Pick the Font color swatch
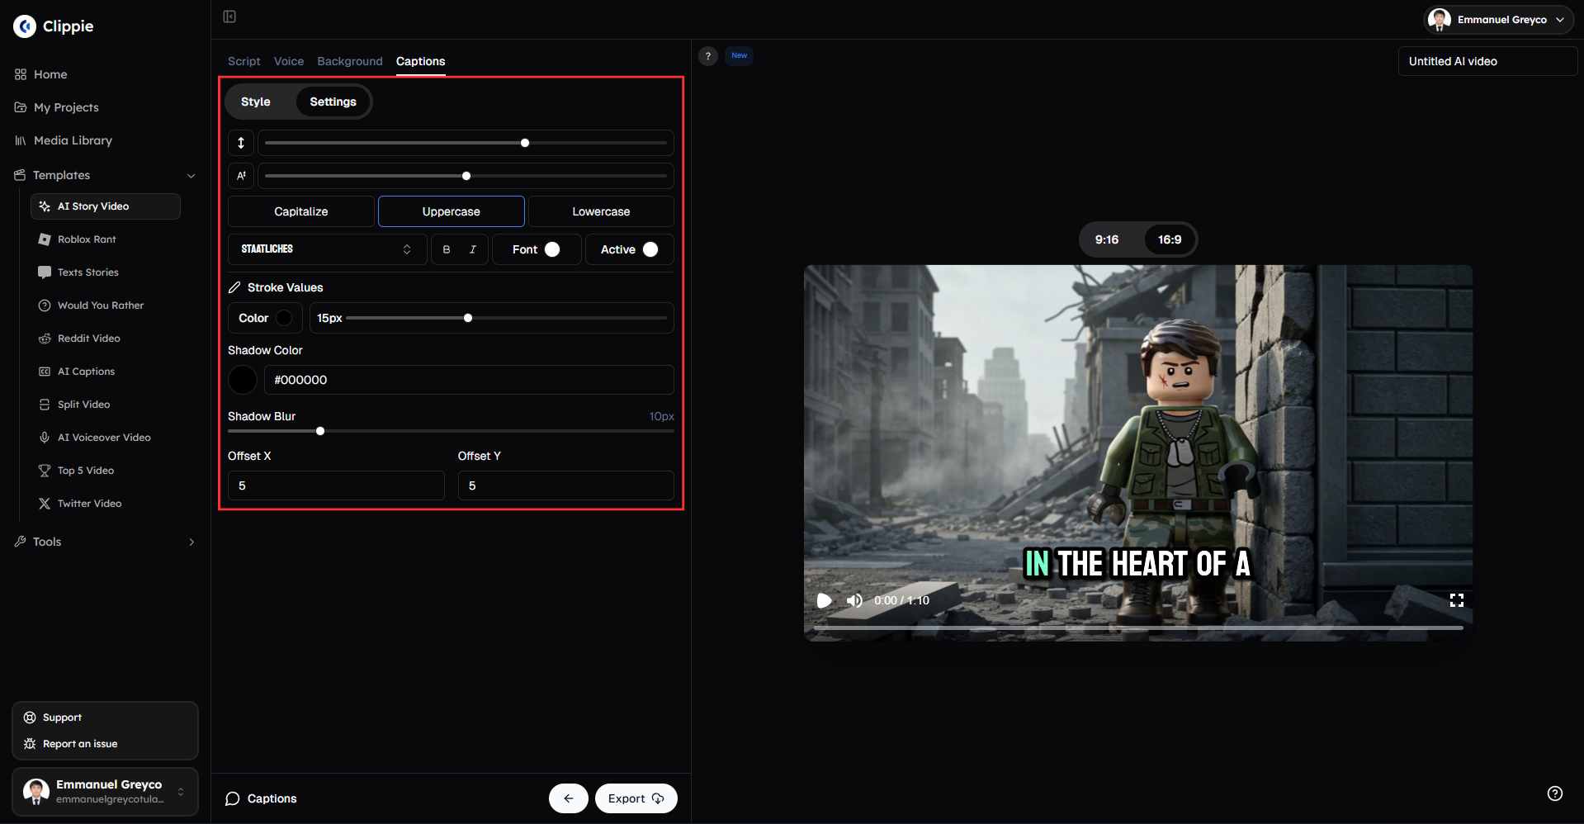The width and height of the screenshot is (1584, 824). 552,249
